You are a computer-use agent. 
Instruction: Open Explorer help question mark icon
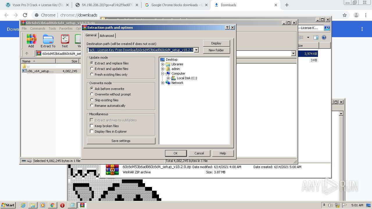tap(324, 37)
